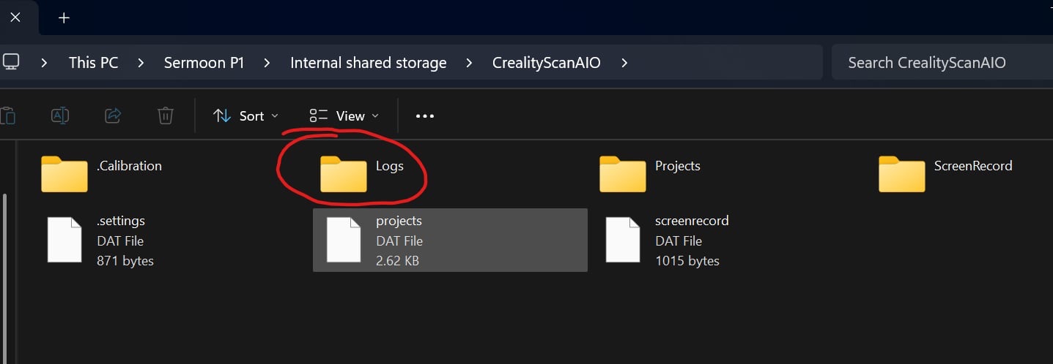Select the .settings DAT file
1053x364 pixels.
pos(64,240)
